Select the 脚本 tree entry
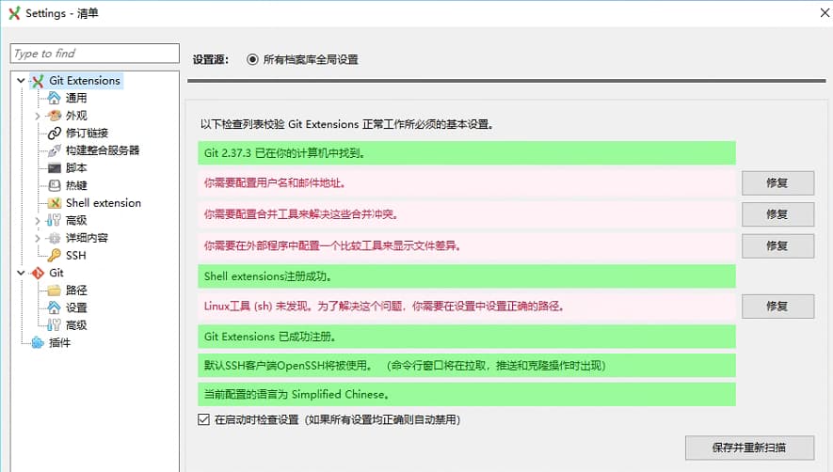 coord(76,167)
